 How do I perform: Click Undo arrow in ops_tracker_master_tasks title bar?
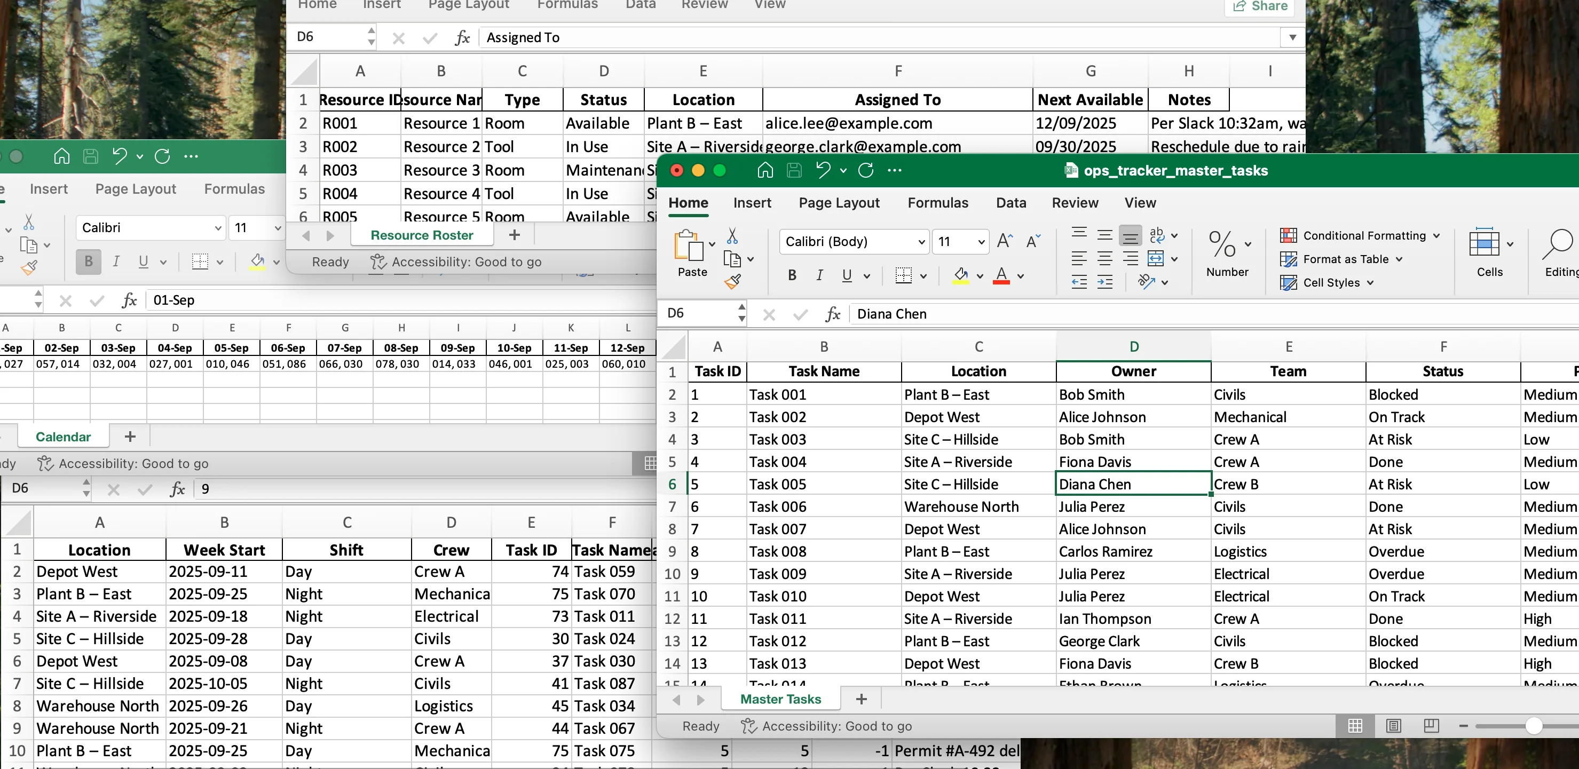pos(823,170)
